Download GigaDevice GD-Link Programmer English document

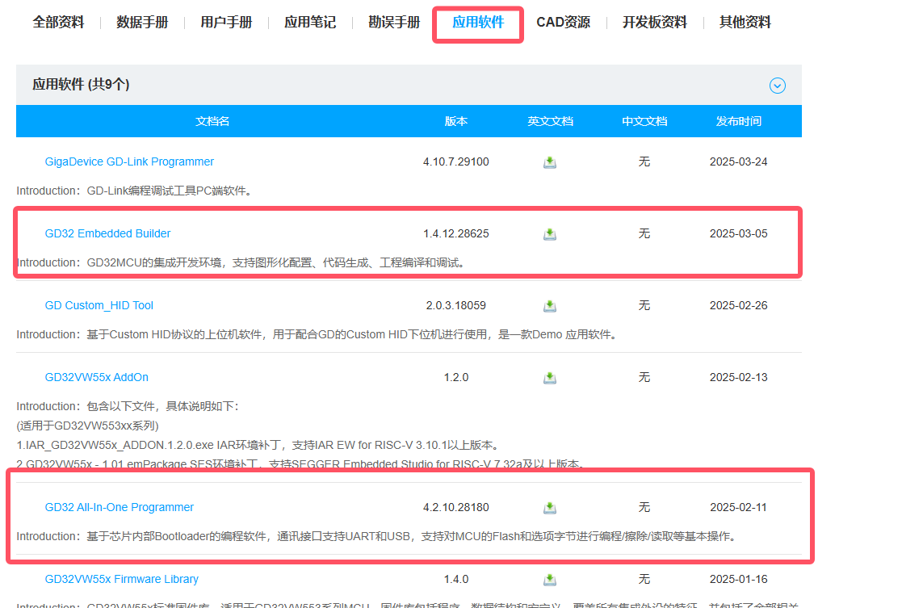tap(550, 162)
